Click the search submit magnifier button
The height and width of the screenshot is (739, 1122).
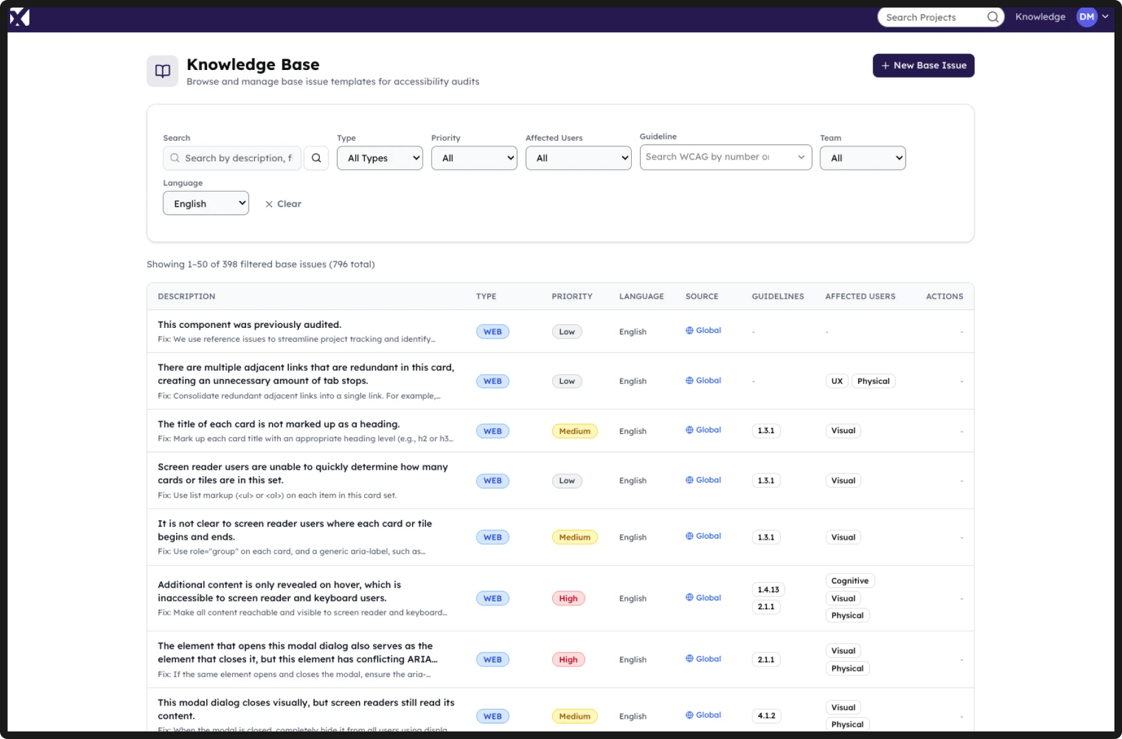[316, 158]
